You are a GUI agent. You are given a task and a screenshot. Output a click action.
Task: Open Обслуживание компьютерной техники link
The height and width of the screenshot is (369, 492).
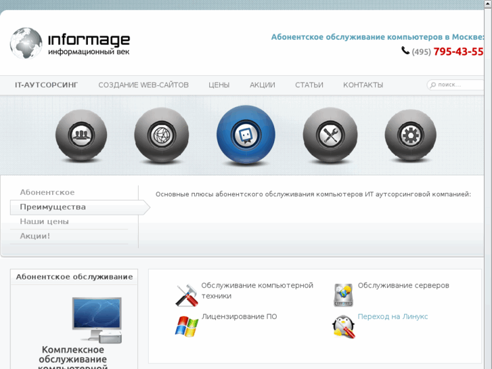click(257, 290)
